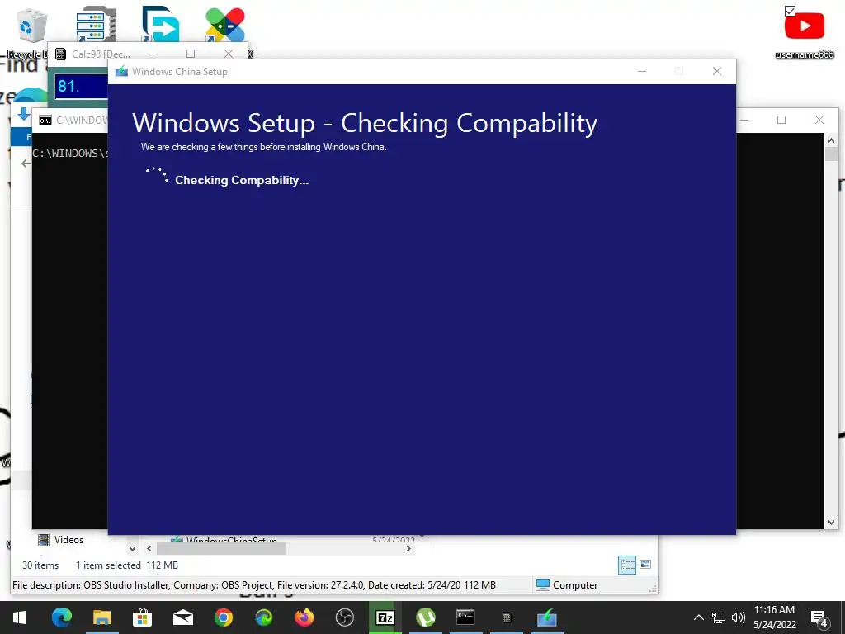Click Explorer horizontal scrollbar left arrow

click(x=150, y=549)
